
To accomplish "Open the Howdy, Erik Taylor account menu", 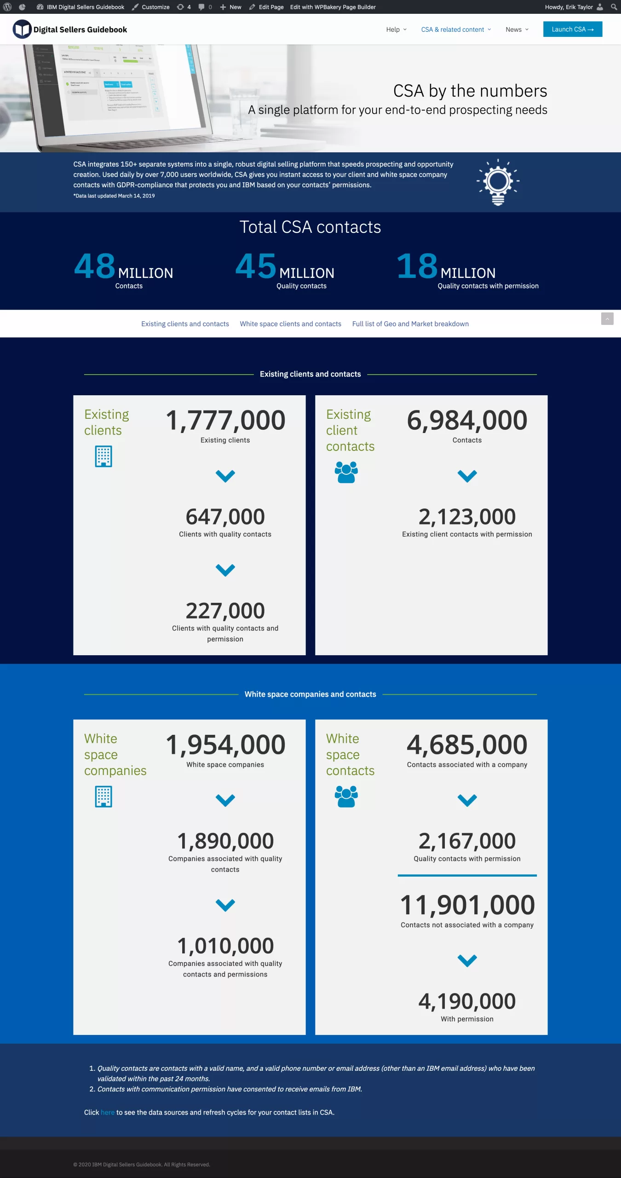I will point(574,7).
